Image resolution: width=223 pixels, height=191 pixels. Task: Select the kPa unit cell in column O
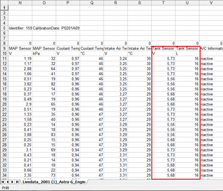coord(44,53)
